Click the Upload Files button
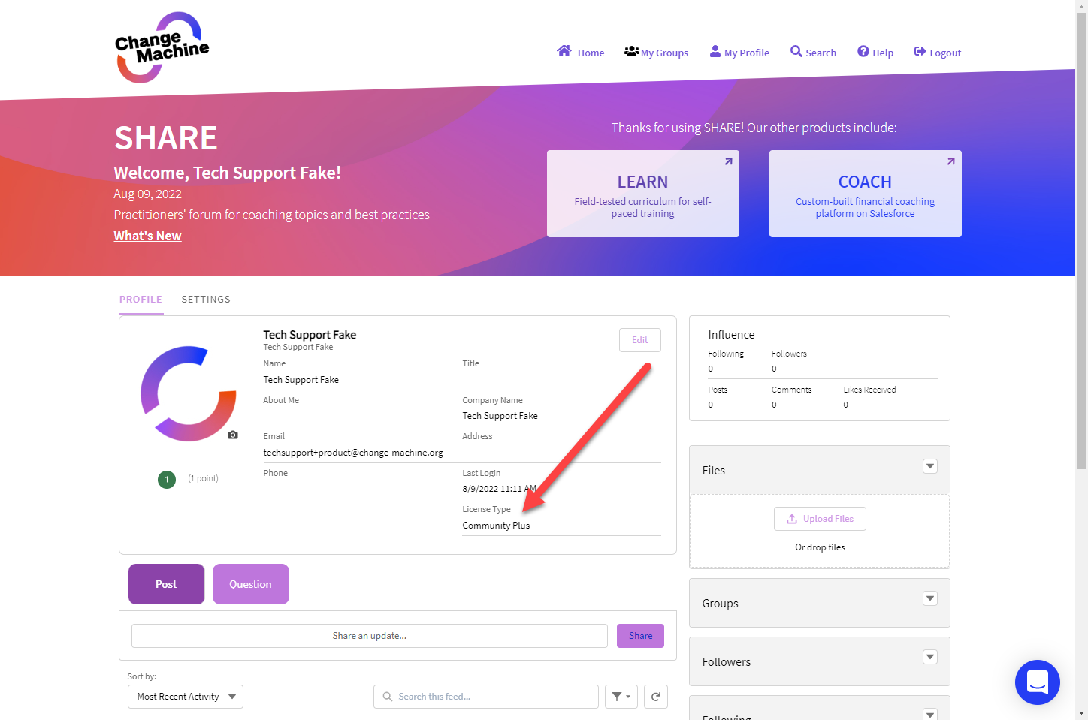Screen dimensions: 1088x720 pyautogui.click(x=820, y=519)
